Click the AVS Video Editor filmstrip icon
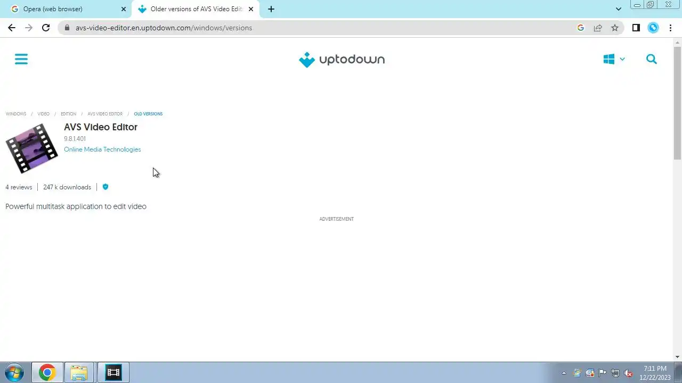682x383 pixels. tap(31, 148)
